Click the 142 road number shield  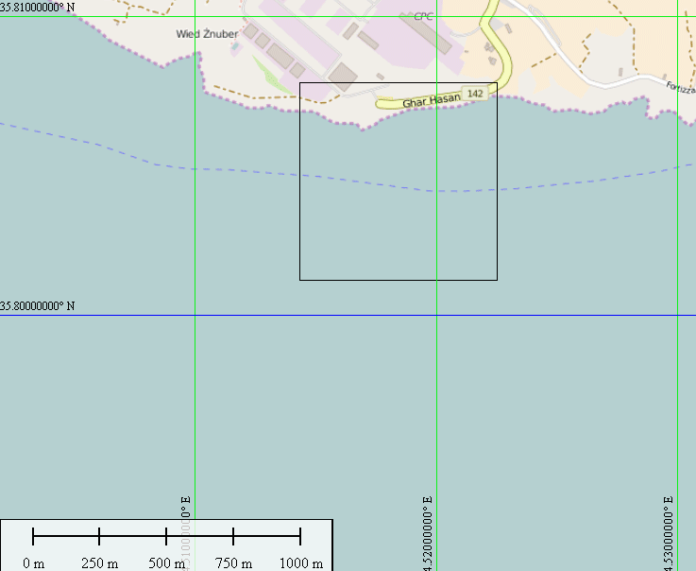475,94
